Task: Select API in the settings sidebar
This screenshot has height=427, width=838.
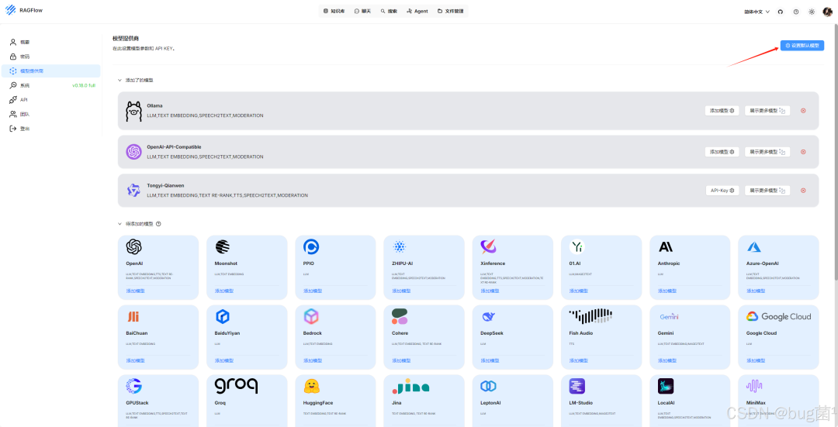Action: (50, 100)
